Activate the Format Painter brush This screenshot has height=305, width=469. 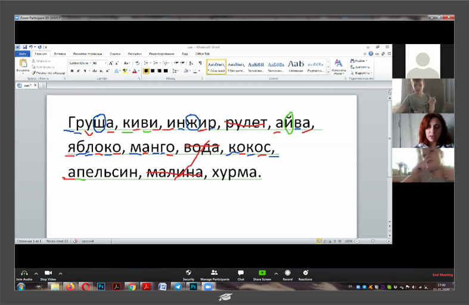[x=34, y=73]
